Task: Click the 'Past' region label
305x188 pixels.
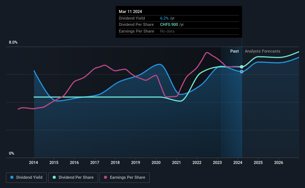Action: (234, 51)
